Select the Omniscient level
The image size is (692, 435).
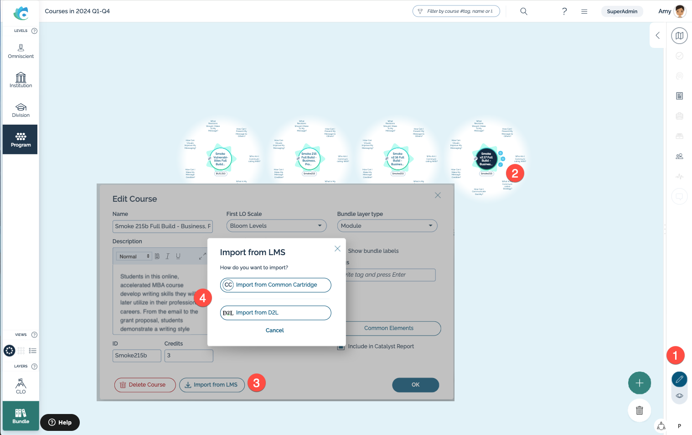tap(21, 51)
